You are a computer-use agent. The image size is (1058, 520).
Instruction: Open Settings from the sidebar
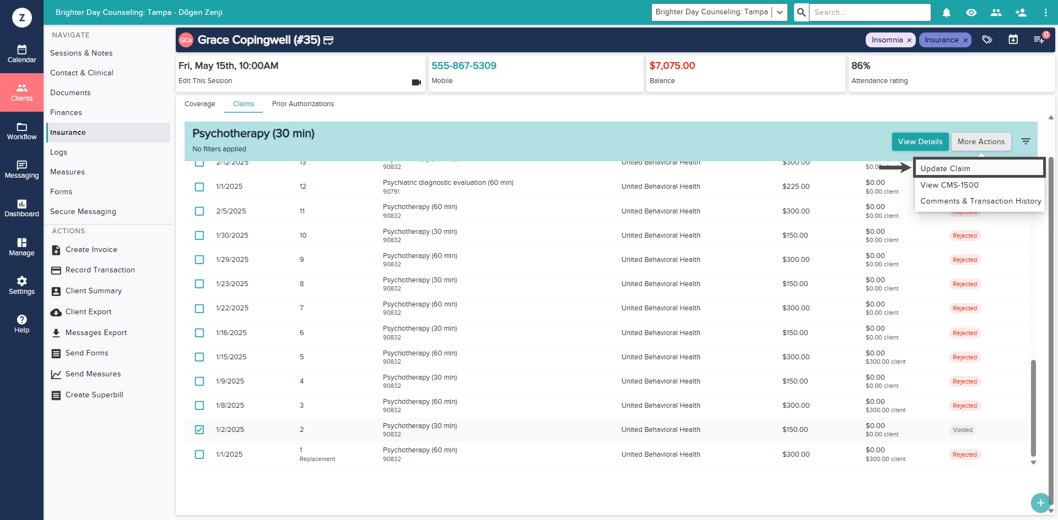pyautogui.click(x=21, y=286)
